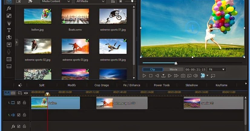
Task: Open the Voice-over microphone room
Action: tap(9, 52)
